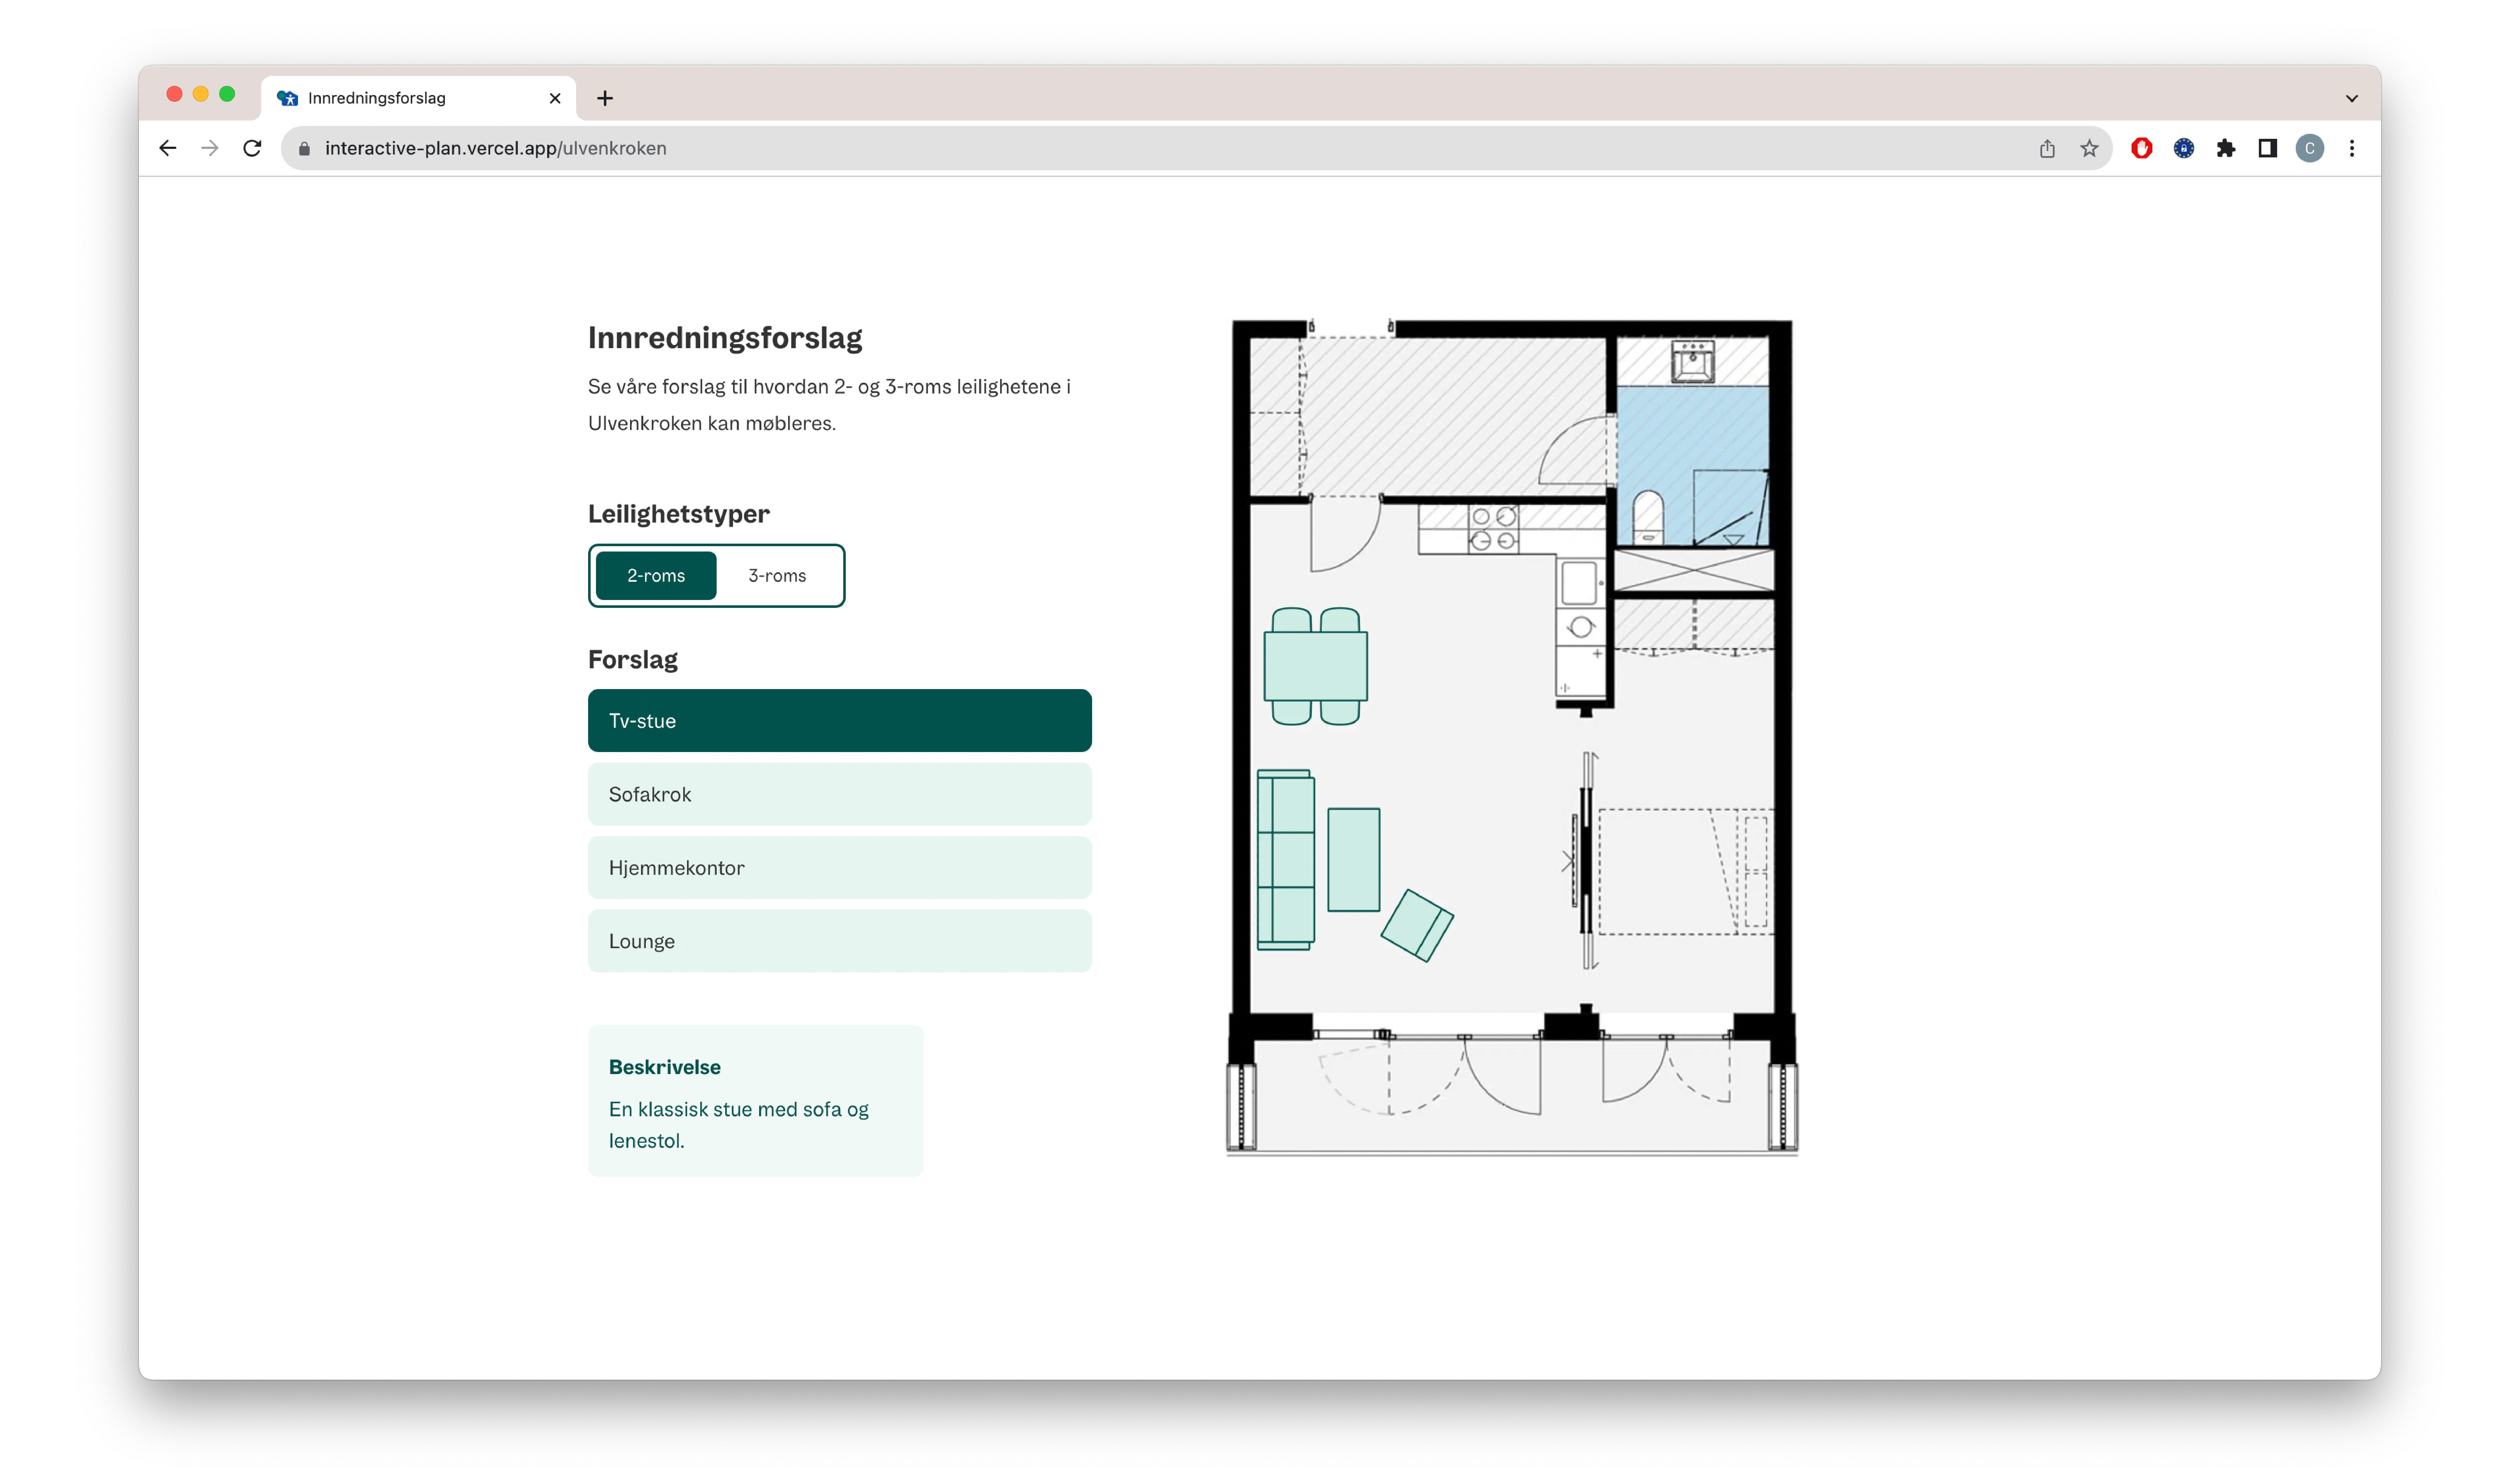This screenshot has height=1477, width=2520.
Task: Click the macOS yellow minimize button
Action: tap(201, 94)
